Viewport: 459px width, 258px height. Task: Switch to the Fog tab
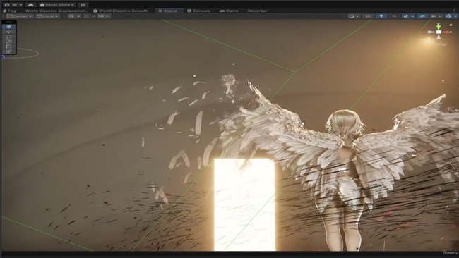click(x=10, y=11)
